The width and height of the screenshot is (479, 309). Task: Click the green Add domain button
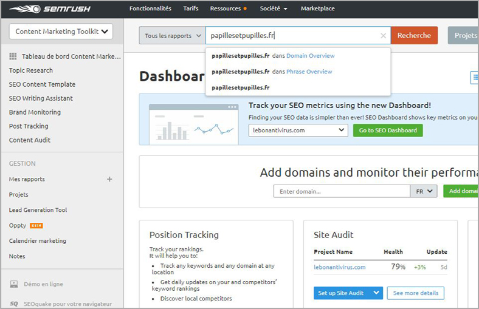[461, 191]
